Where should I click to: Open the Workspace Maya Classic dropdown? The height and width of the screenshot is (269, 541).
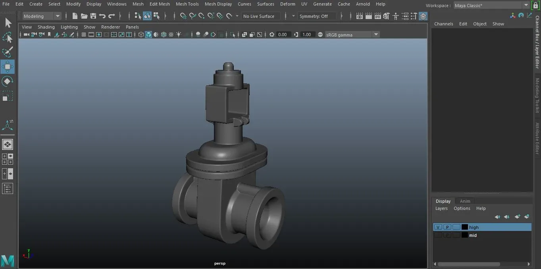pos(491,6)
